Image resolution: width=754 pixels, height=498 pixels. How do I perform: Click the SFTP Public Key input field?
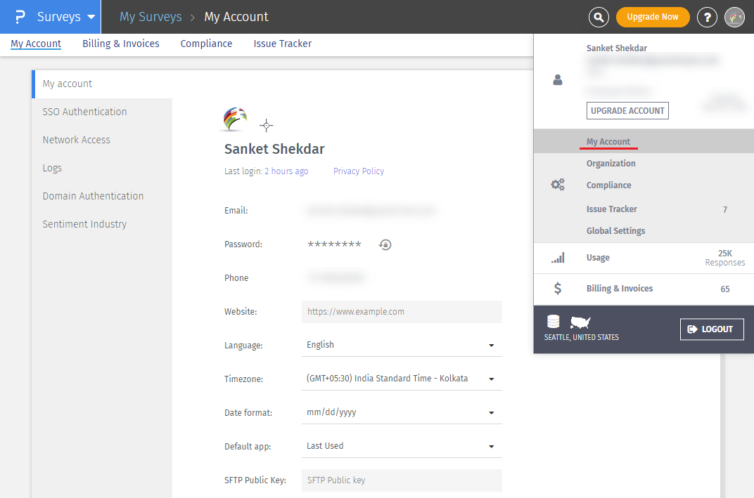coord(402,480)
